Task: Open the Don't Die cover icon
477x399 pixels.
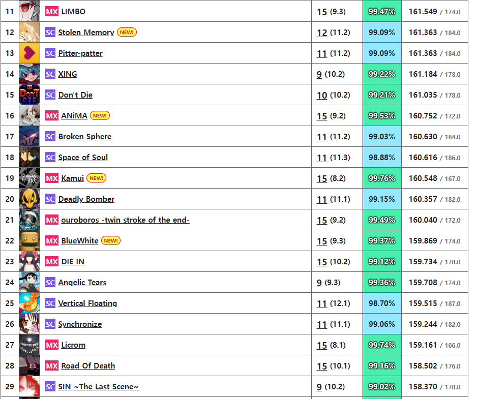Action: point(29,95)
